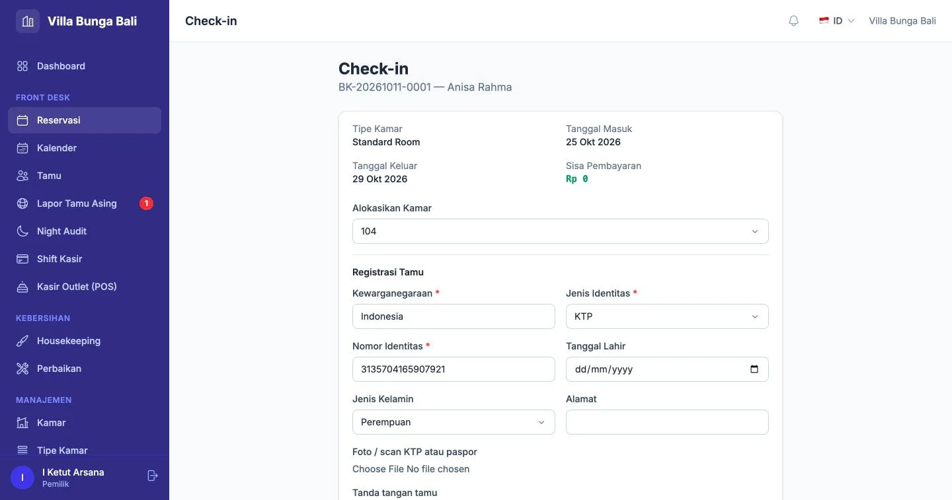The height and width of the screenshot is (500, 952).
Task: Click the Rp 0 remaining payment
Action: click(577, 179)
